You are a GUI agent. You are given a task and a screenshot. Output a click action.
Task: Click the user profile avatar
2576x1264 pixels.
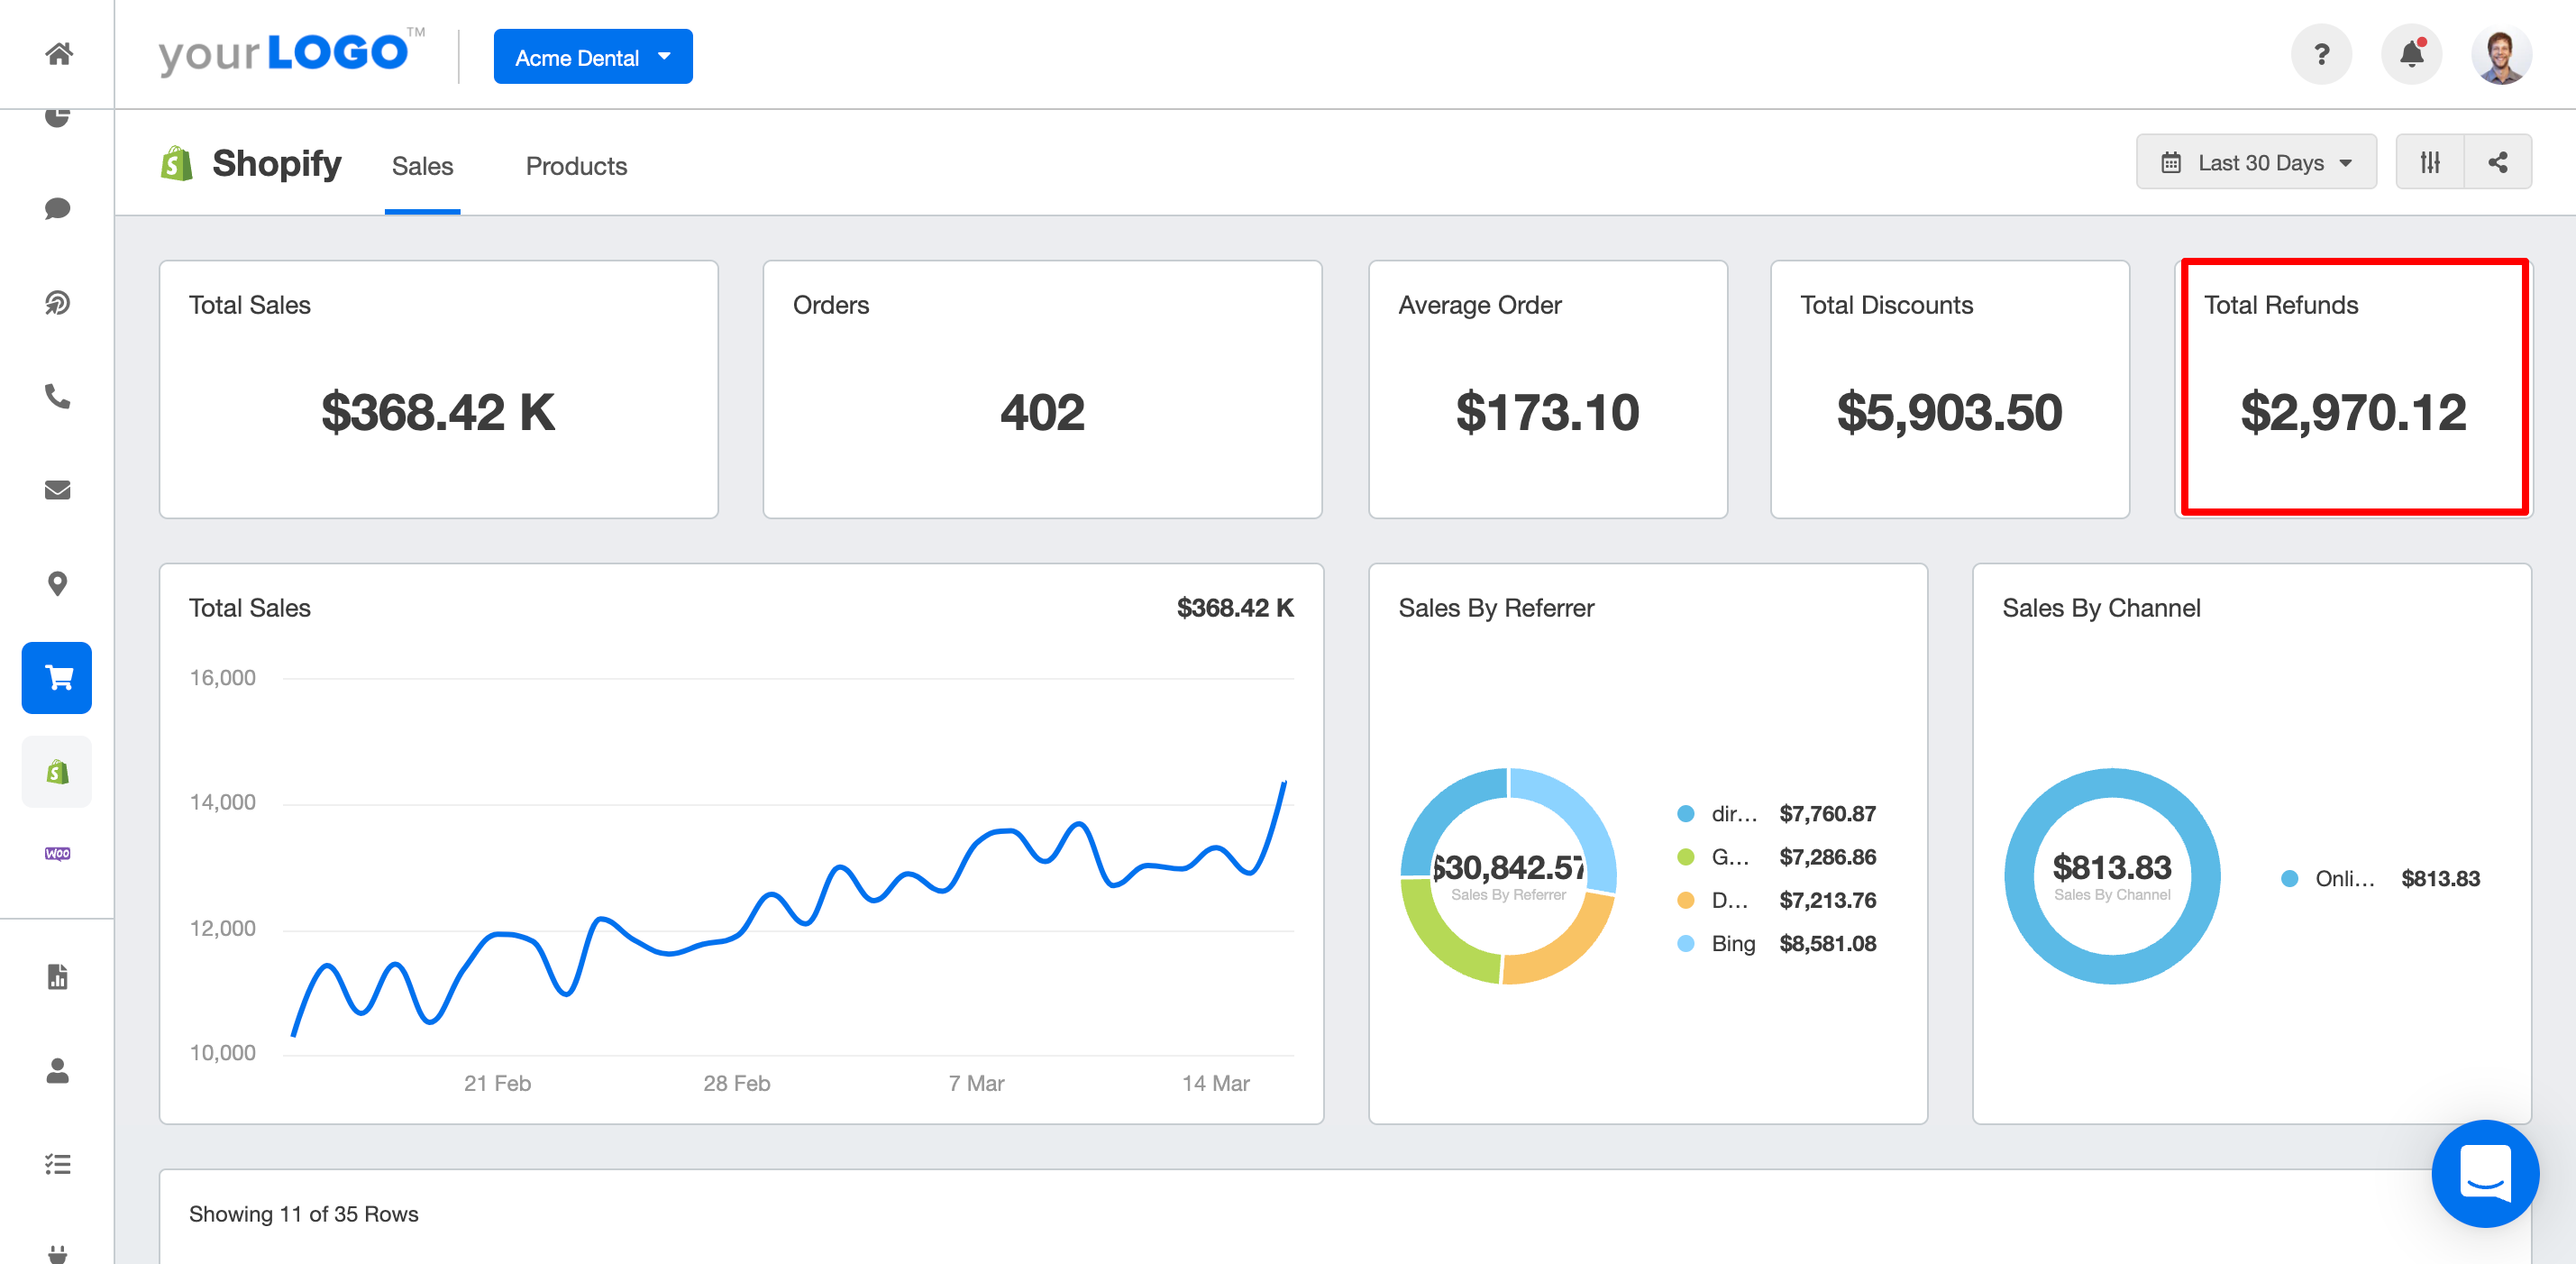(x=2500, y=55)
